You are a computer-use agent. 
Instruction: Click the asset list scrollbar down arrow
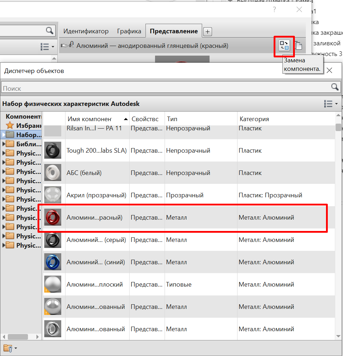338,336
